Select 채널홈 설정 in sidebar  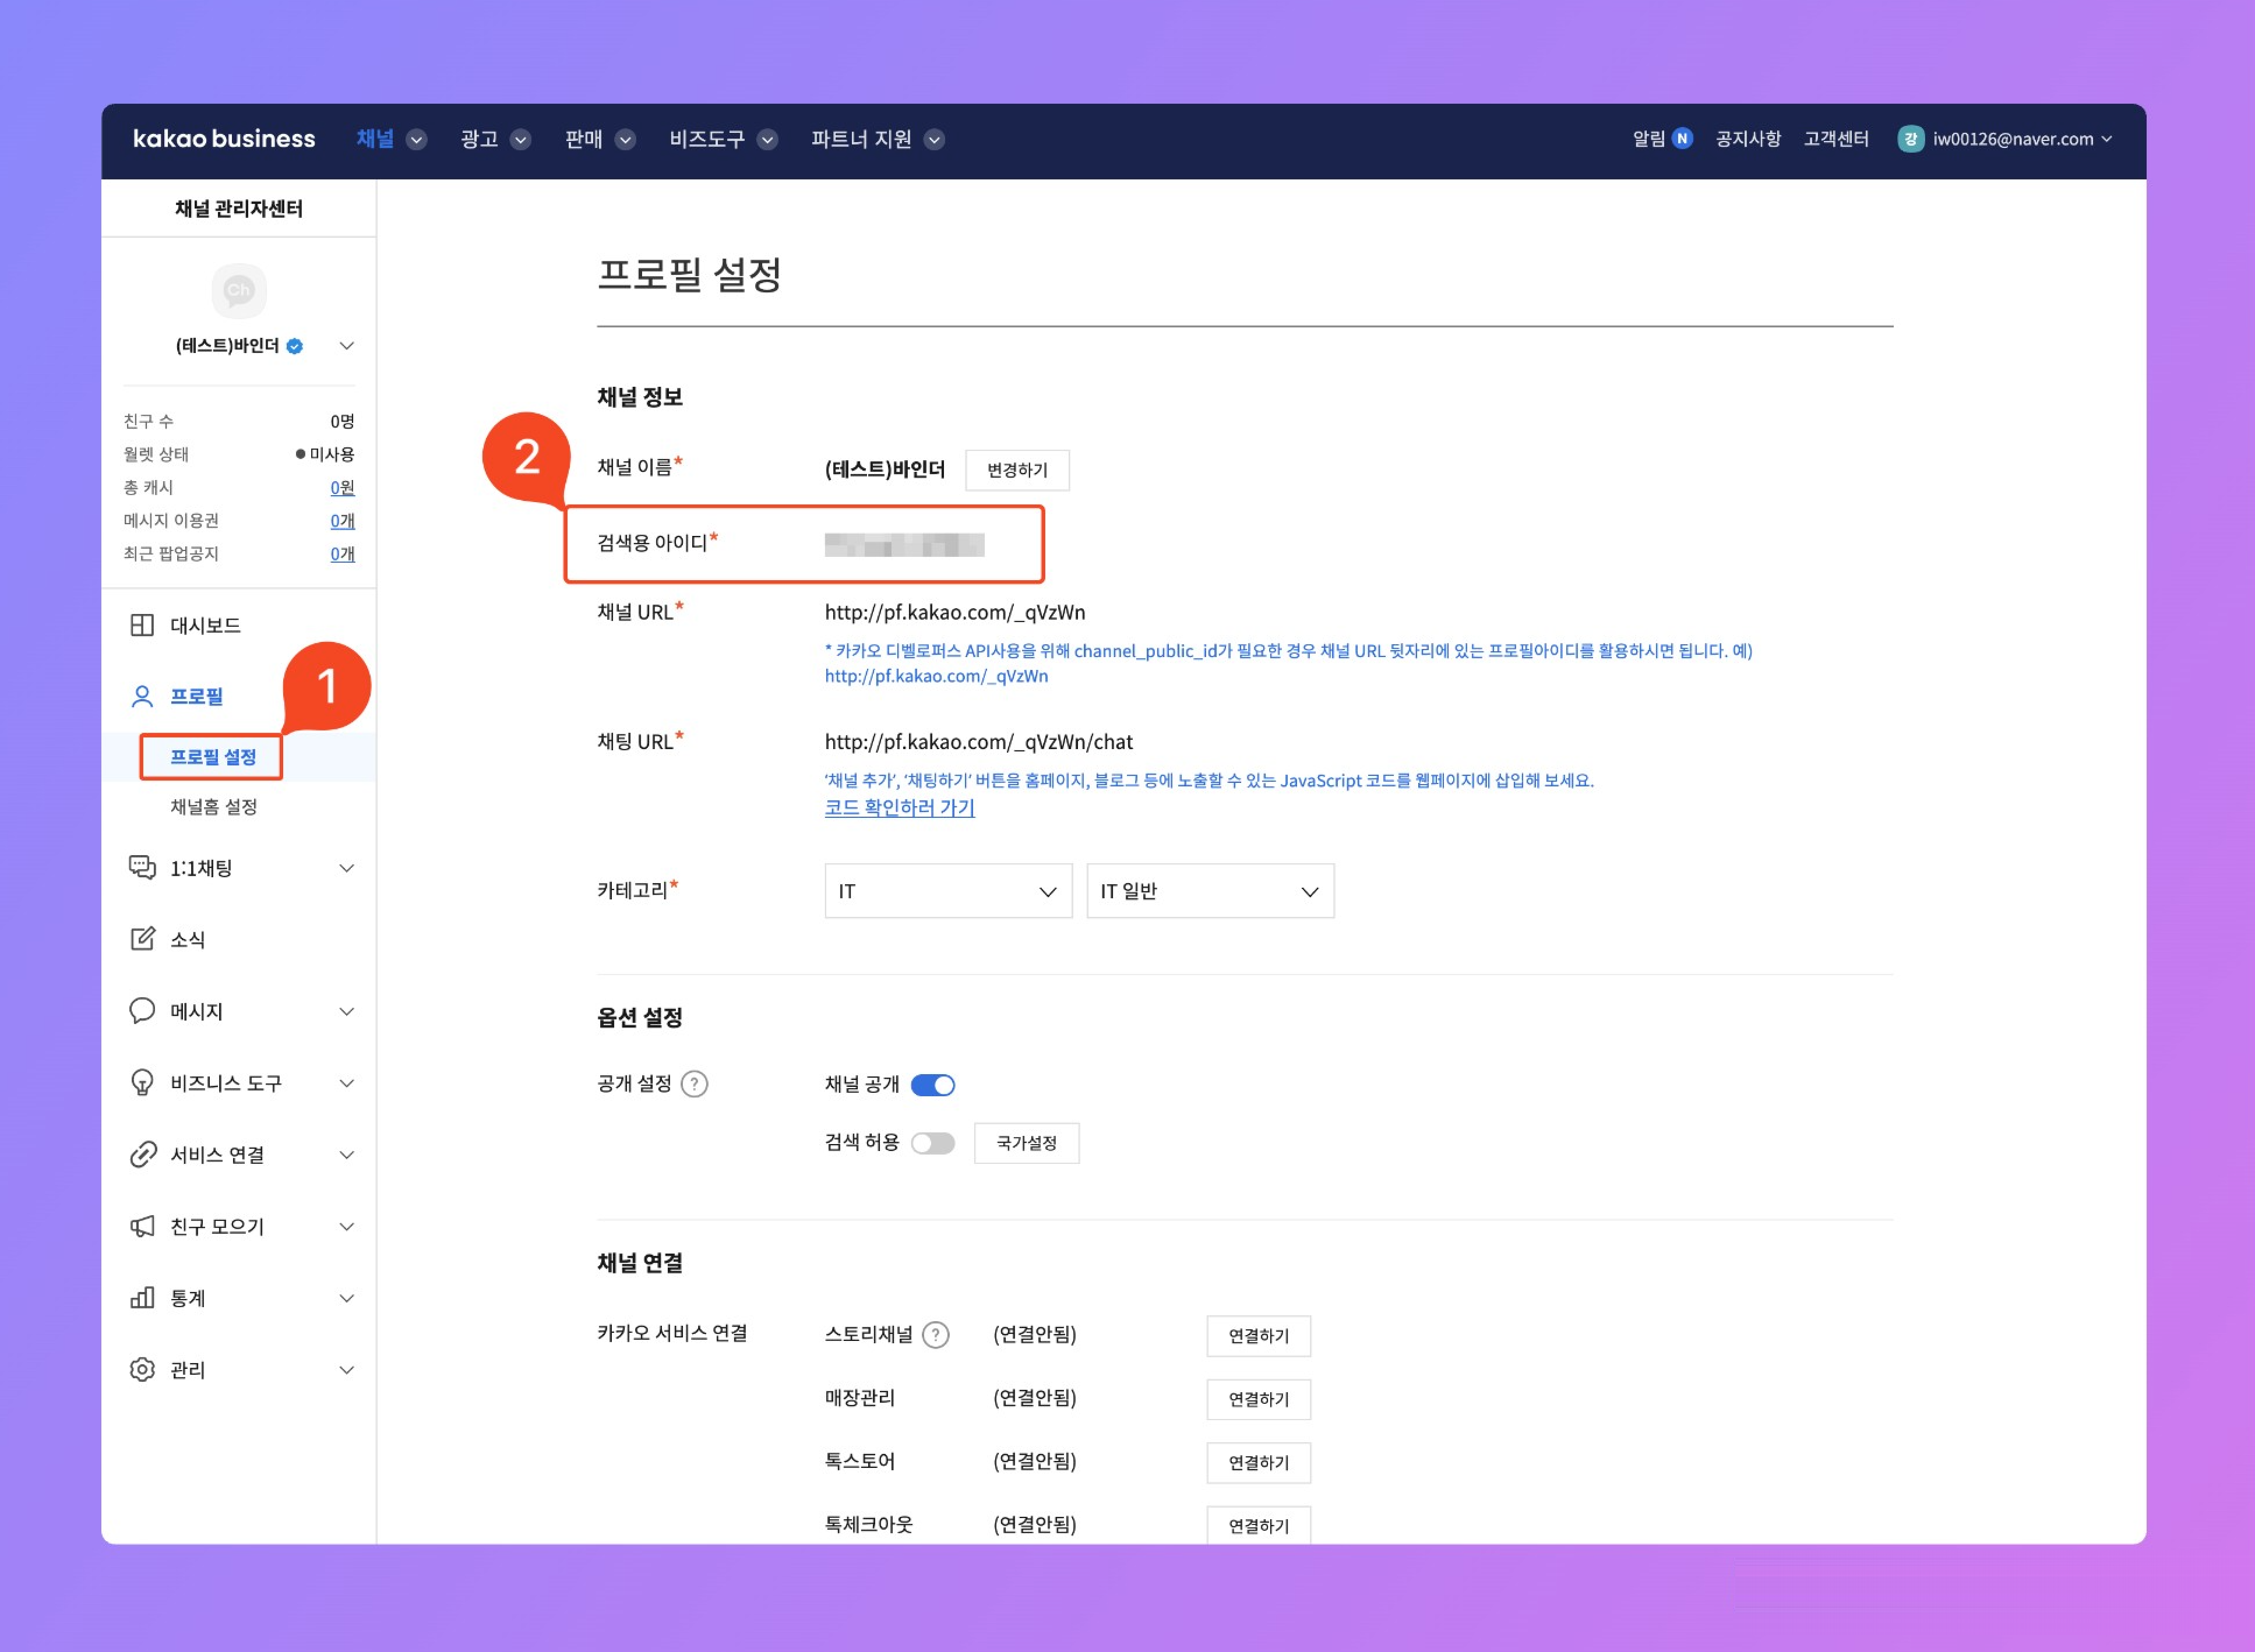213,807
